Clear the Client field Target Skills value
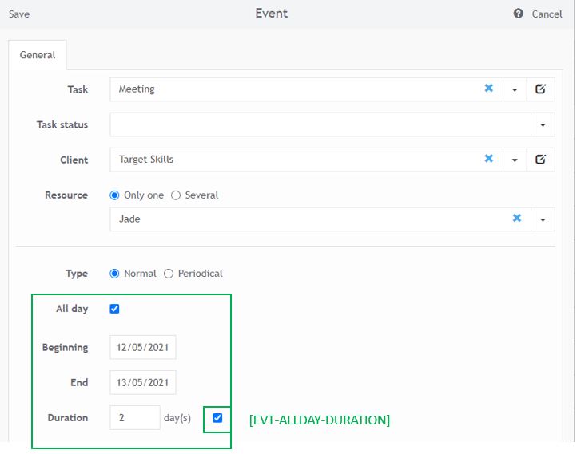577x454 pixels. pyautogui.click(x=489, y=159)
